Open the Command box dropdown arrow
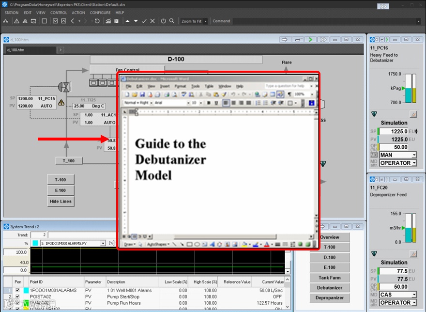 pos(418,21)
